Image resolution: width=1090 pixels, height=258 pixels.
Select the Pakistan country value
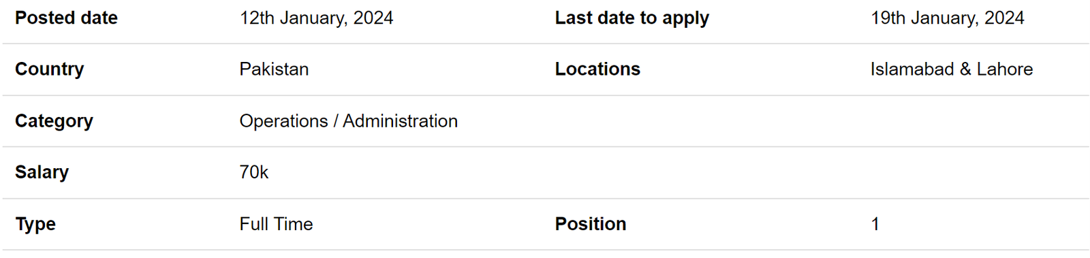274,69
